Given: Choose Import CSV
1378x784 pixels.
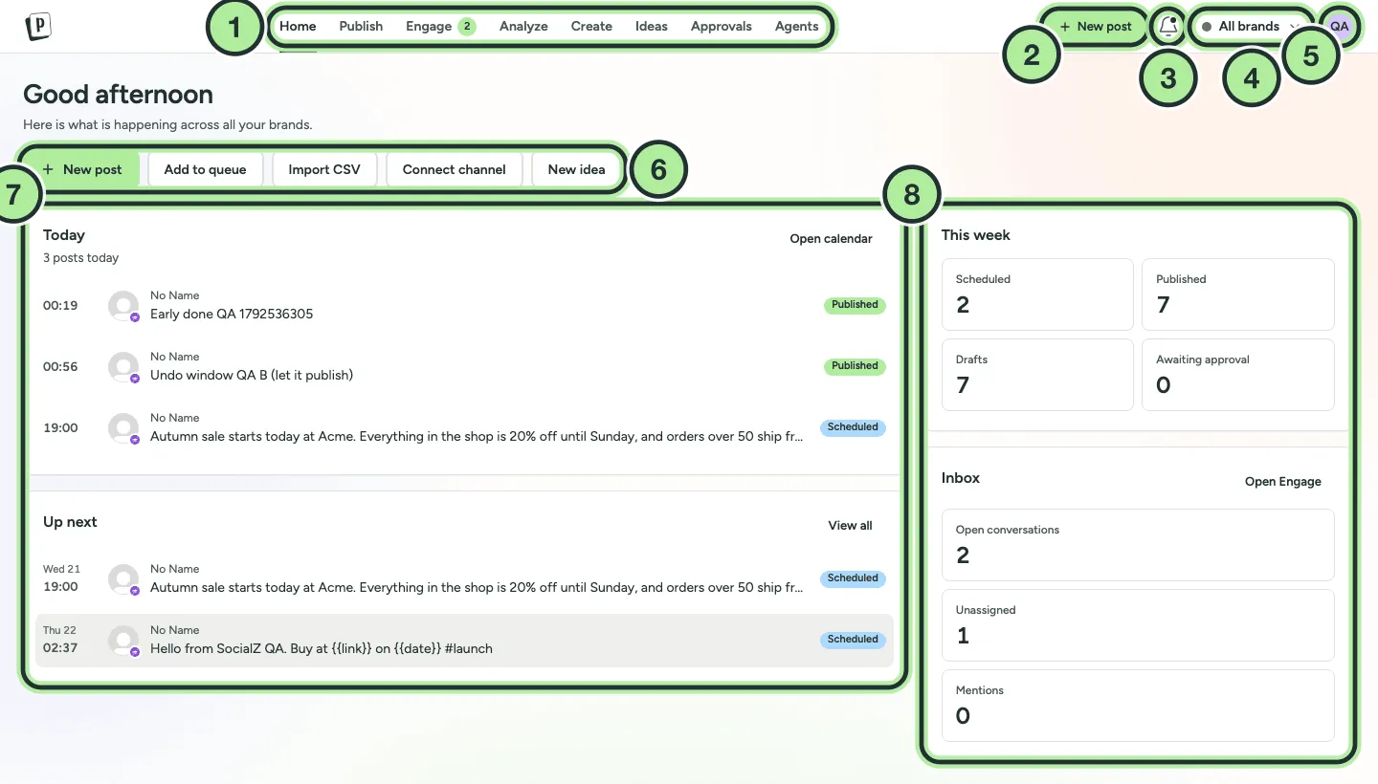Looking at the screenshot, I should coord(324,169).
